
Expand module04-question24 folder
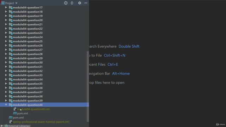click(x=6, y=37)
